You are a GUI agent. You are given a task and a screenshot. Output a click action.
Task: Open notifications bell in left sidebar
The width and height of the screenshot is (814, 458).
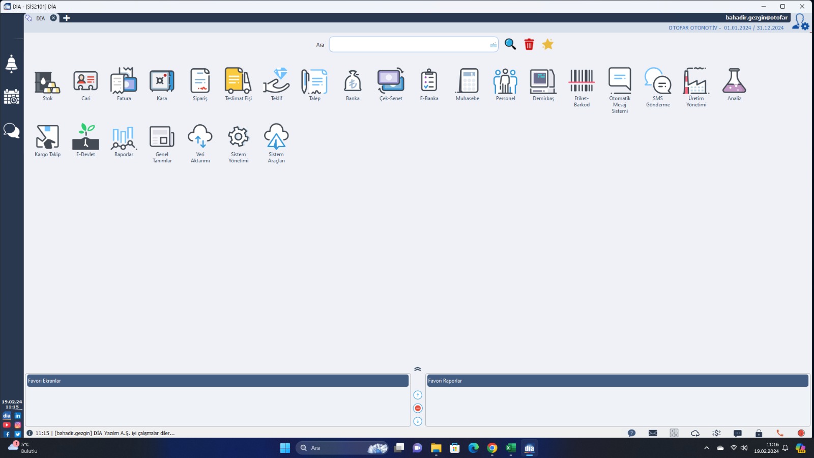(11, 64)
